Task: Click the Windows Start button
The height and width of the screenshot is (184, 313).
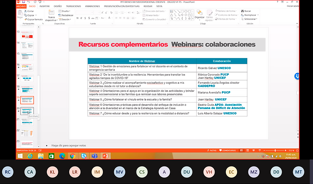Action: point(20,156)
